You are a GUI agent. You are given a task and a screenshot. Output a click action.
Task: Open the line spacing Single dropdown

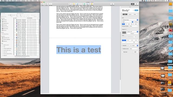[x=134, y=46]
